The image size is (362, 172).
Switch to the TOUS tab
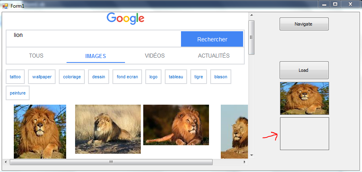[x=36, y=56]
